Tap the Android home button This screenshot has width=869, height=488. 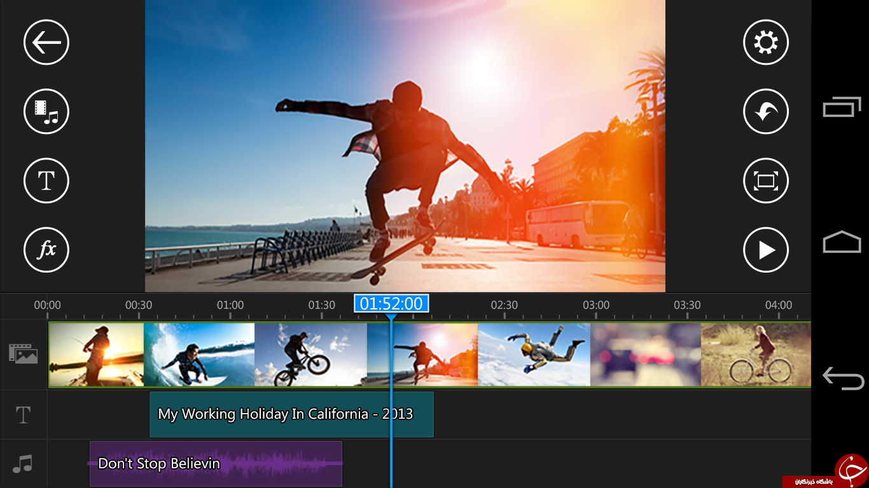coord(842,241)
